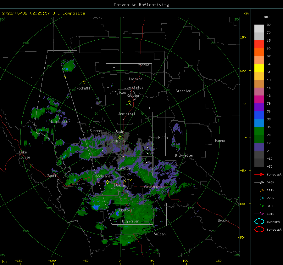The height and width of the screenshot is (265, 283).
Task: Click the Lake Louise label on the map
Action: (x=24, y=155)
